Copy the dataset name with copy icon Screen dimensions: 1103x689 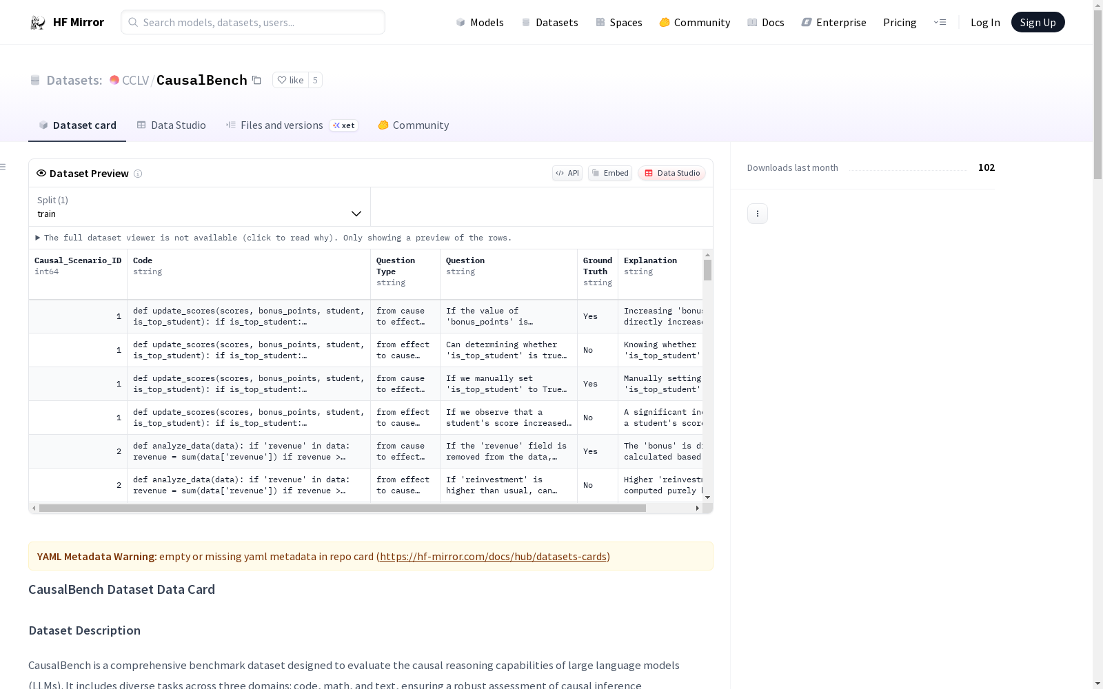256,80
